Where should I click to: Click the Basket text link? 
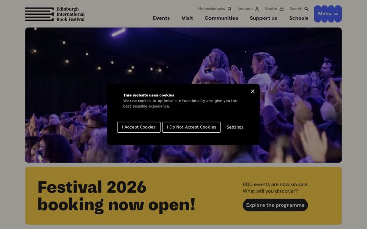pyautogui.click(x=271, y=9)
